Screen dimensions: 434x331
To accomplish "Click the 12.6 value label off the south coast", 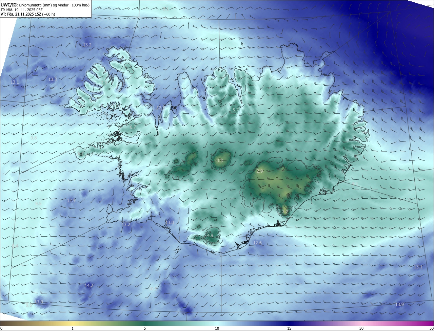I will point(258,243).
